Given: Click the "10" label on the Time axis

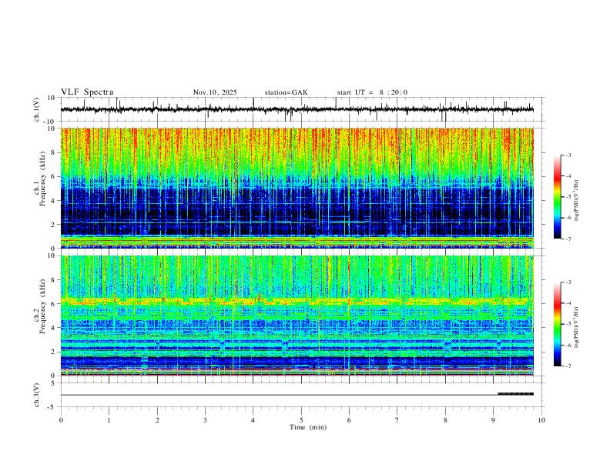Looking at the screenshot, I should [541, 420].
